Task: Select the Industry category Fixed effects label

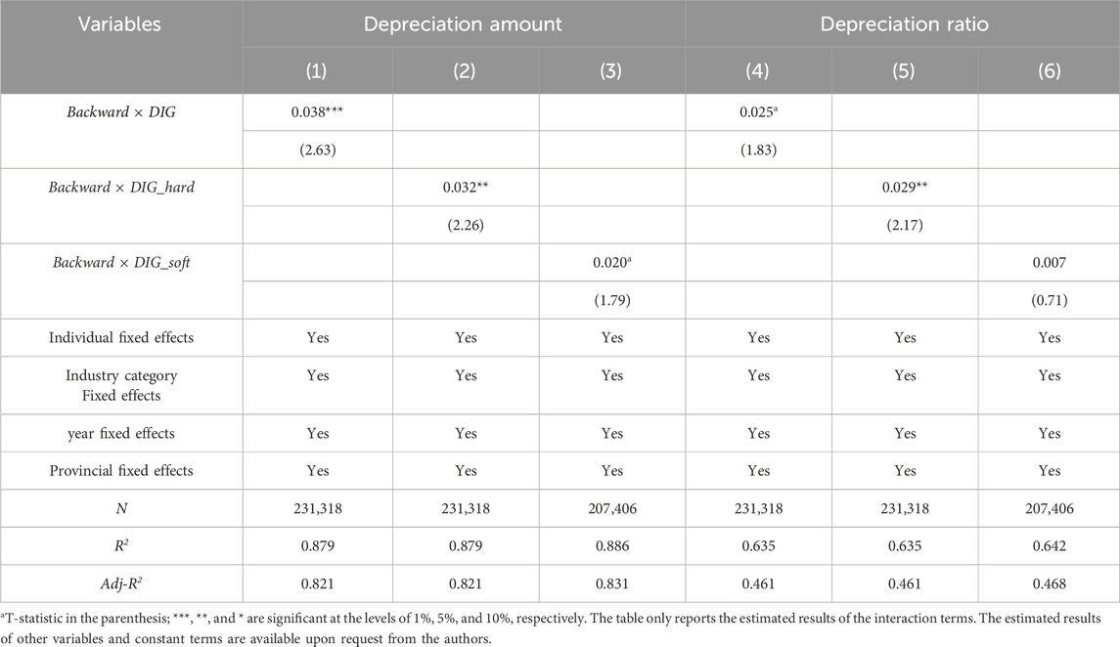Action: click(x=121, y=385)
